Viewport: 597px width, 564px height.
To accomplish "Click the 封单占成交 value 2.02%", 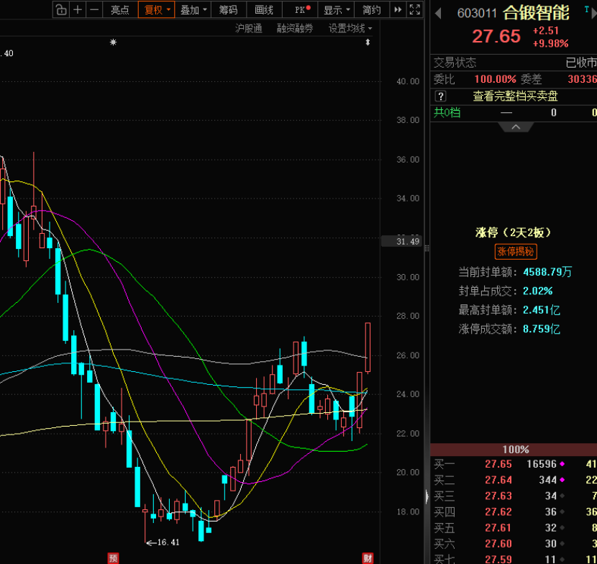I will (x=537, y=291).
